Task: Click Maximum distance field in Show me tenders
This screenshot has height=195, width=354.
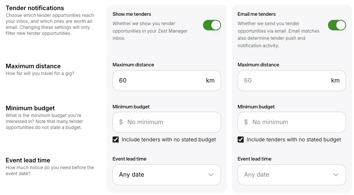Action: (x=166, y=81)
